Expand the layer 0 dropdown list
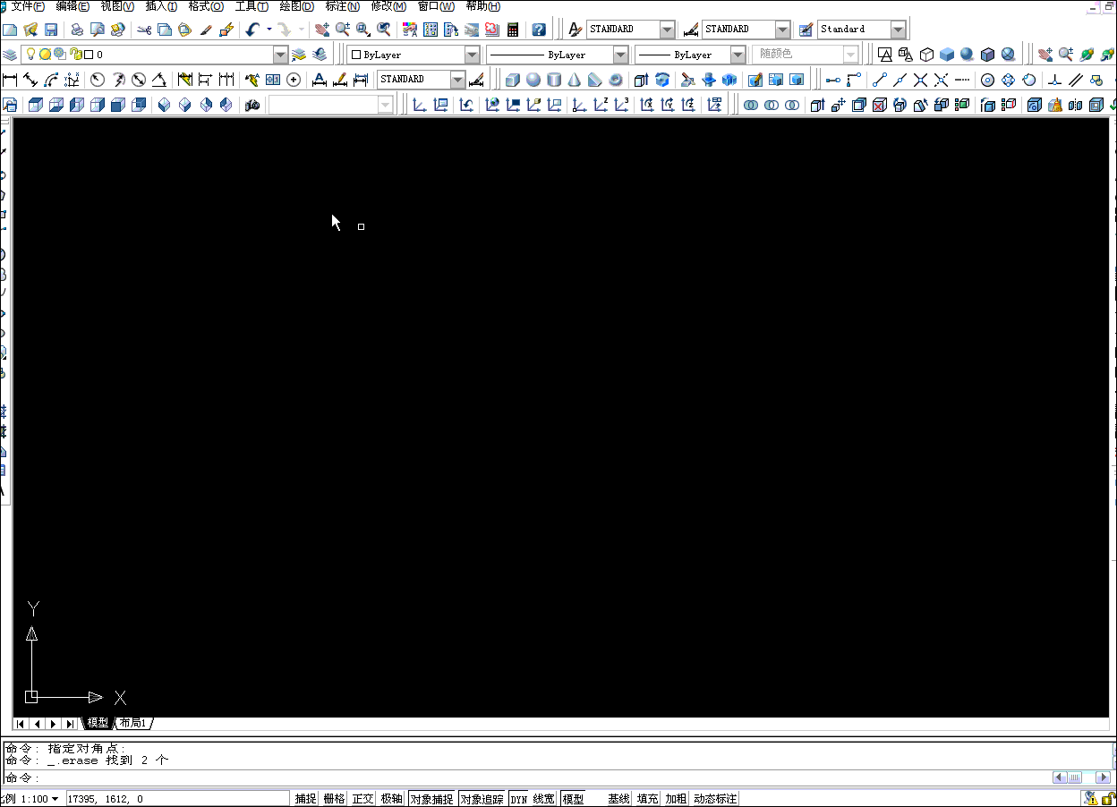The image size is (1117, 807). coord(280,55)
